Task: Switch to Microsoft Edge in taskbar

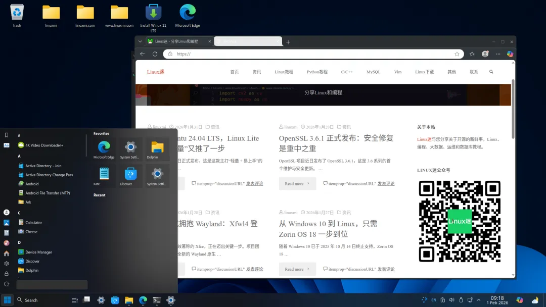Action: (143, 300)
